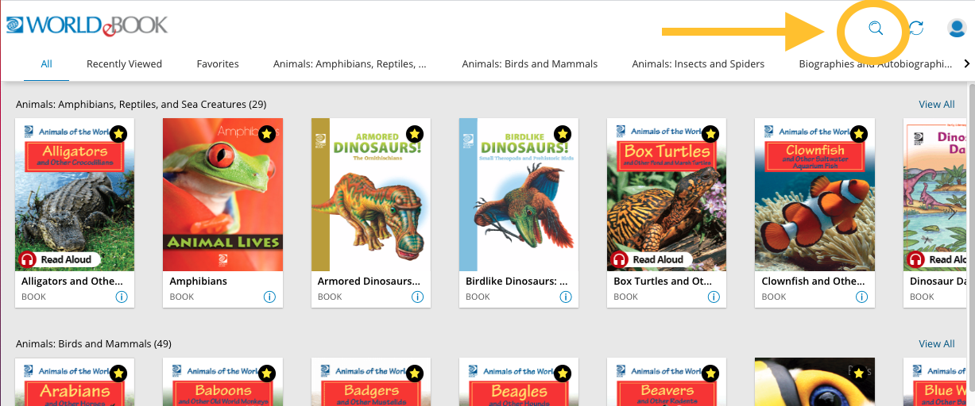Open the Arabians book cover
The height and width of the screenshot is (406, 975).
click(x=75, y=382)
